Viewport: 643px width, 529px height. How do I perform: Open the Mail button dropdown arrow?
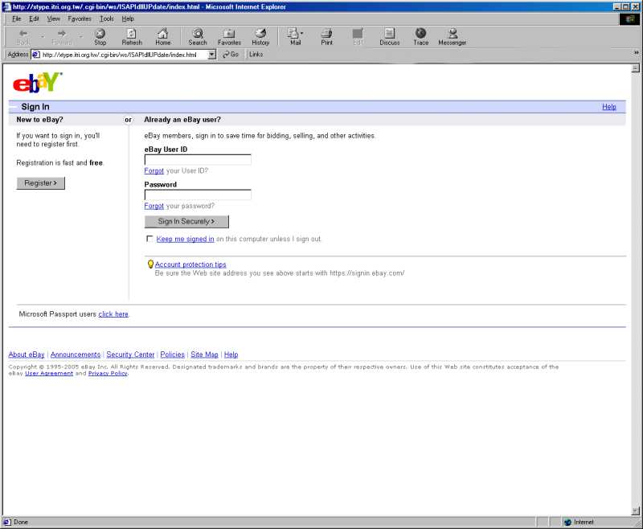(x=302, y=34)
